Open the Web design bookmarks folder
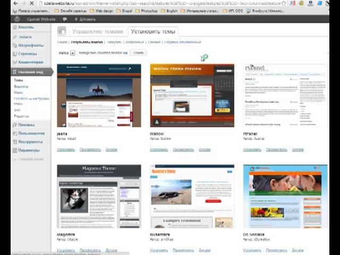This screenshot has width=340, height=255. pos(101,11)
